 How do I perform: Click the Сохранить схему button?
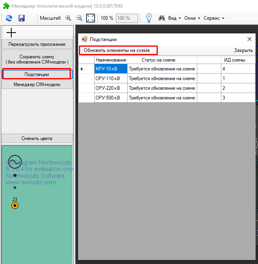pyautogui.click(x=37, y=59)
